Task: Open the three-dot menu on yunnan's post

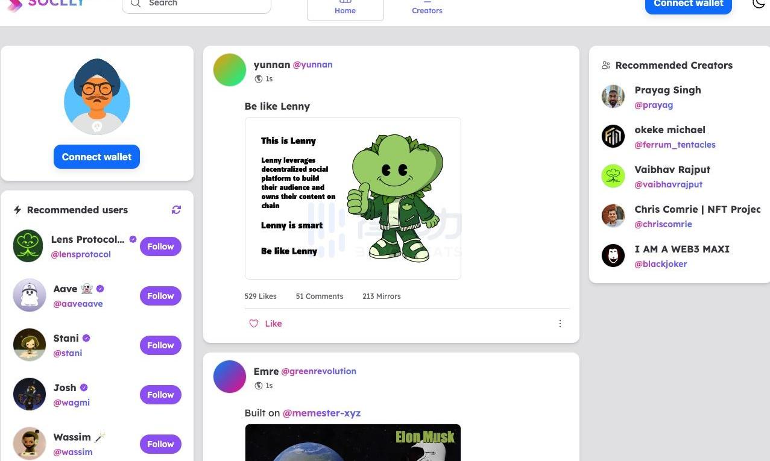Action: (560, 324)
